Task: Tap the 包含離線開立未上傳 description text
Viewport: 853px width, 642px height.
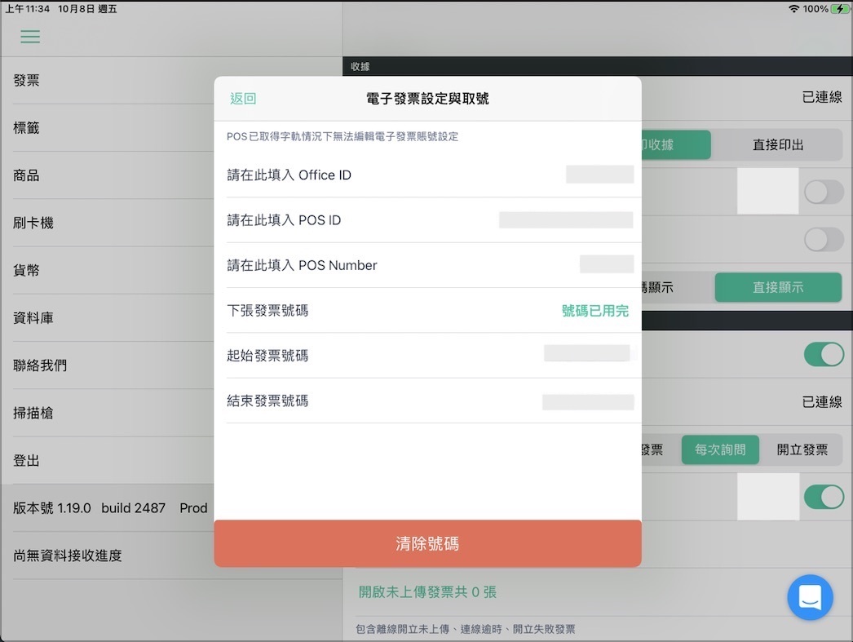Action: point(465,629)
